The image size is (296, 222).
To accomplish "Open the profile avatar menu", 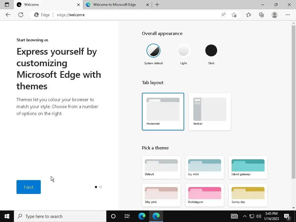I will pos(275,15).
